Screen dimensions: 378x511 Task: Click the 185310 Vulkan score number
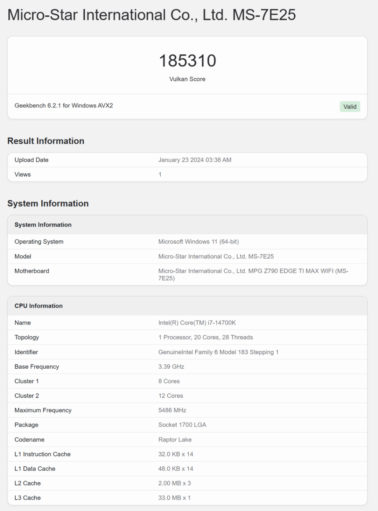[187, 61]
